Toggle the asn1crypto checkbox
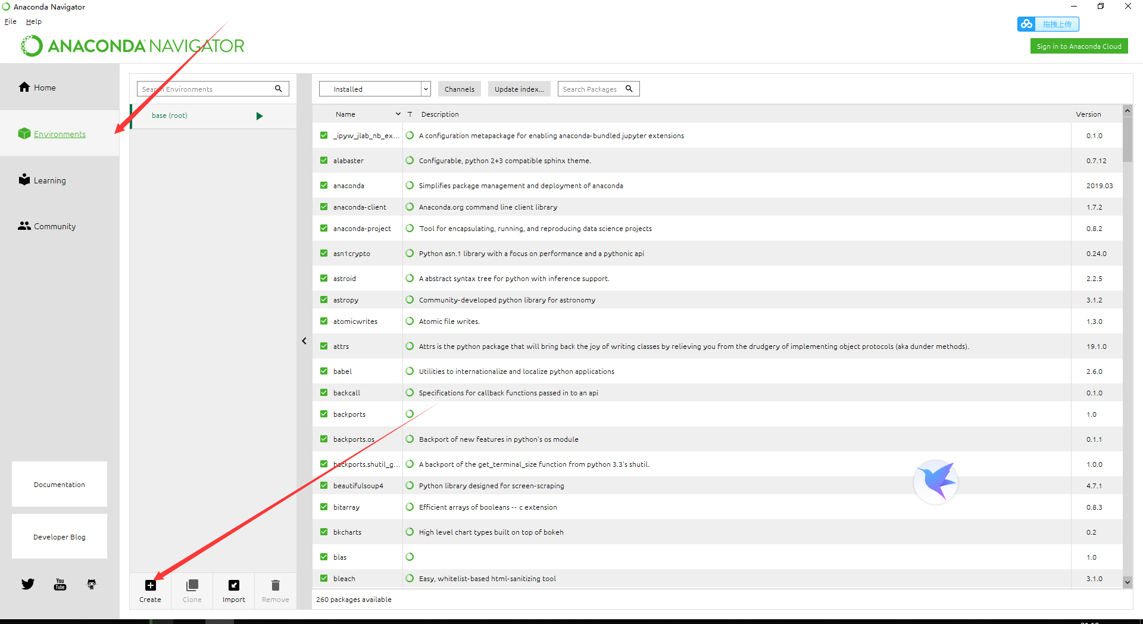The image size is (1143, 624). point(324,253)
